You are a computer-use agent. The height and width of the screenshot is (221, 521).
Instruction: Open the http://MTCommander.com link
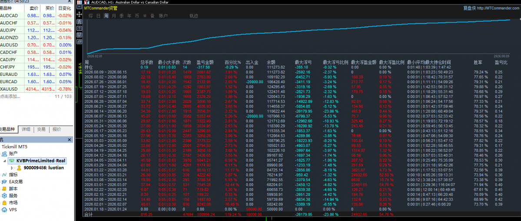(x=498, y=8)
